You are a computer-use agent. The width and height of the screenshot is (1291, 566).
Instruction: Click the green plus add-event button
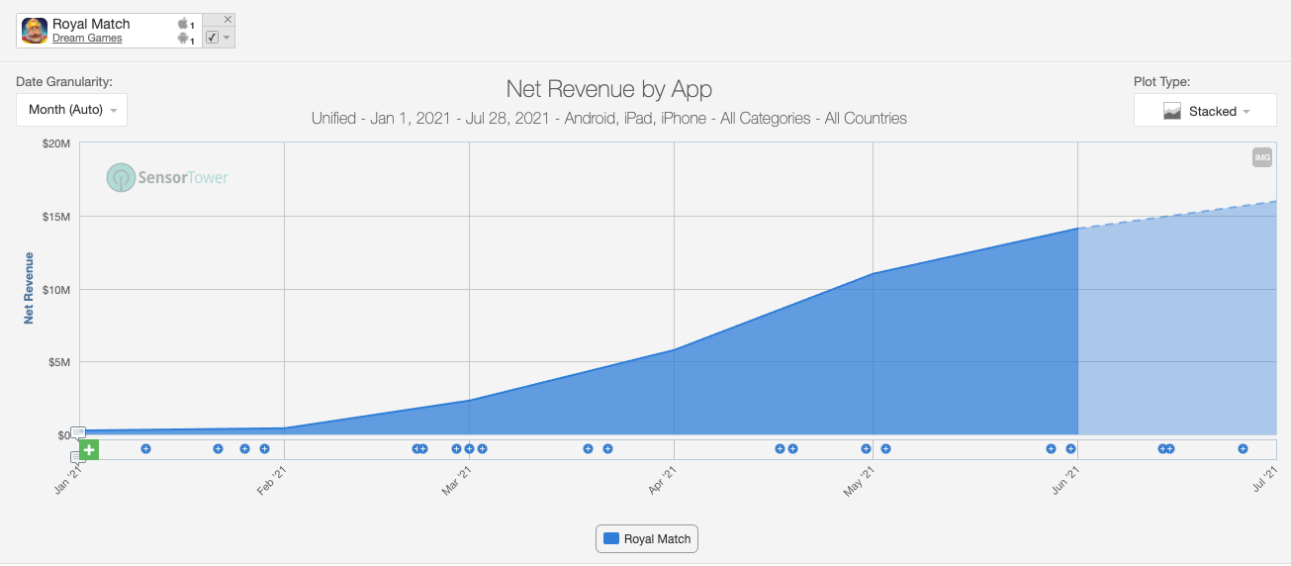coord(89,450)
